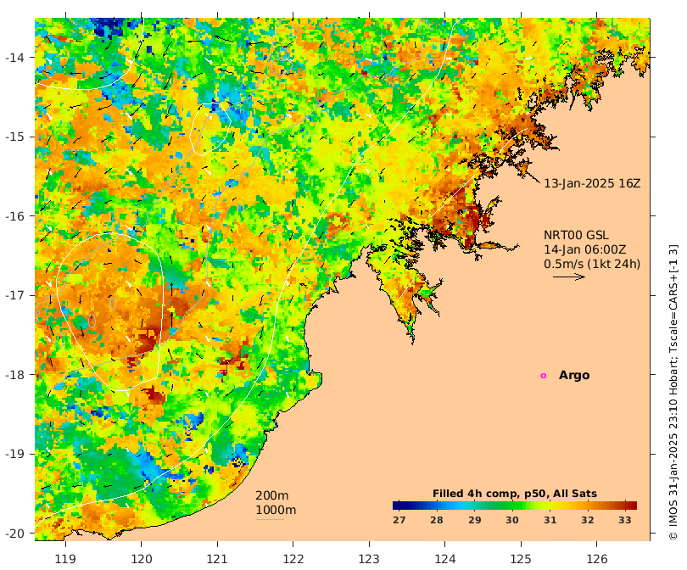Click the longitude label '123'
This screenshot has width=687, height=570.
[x=369, y=559]
